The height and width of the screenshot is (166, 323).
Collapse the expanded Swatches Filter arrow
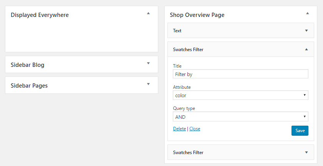[x=306, y=50]
